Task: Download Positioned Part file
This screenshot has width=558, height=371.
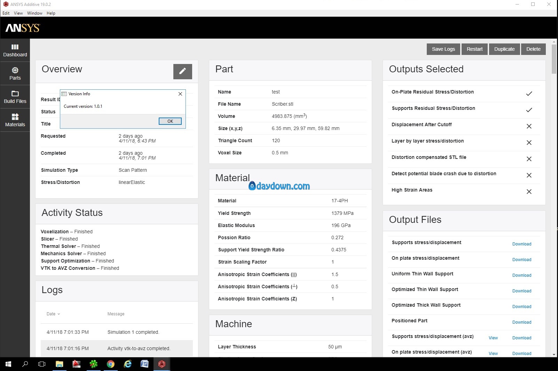Action: [x=522, y=322]
